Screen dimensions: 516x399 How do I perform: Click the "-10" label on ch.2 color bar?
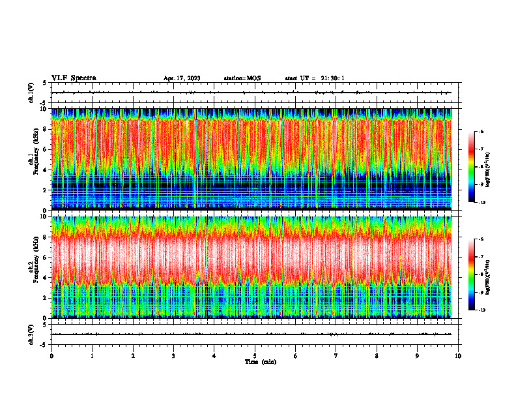(482, 310)
